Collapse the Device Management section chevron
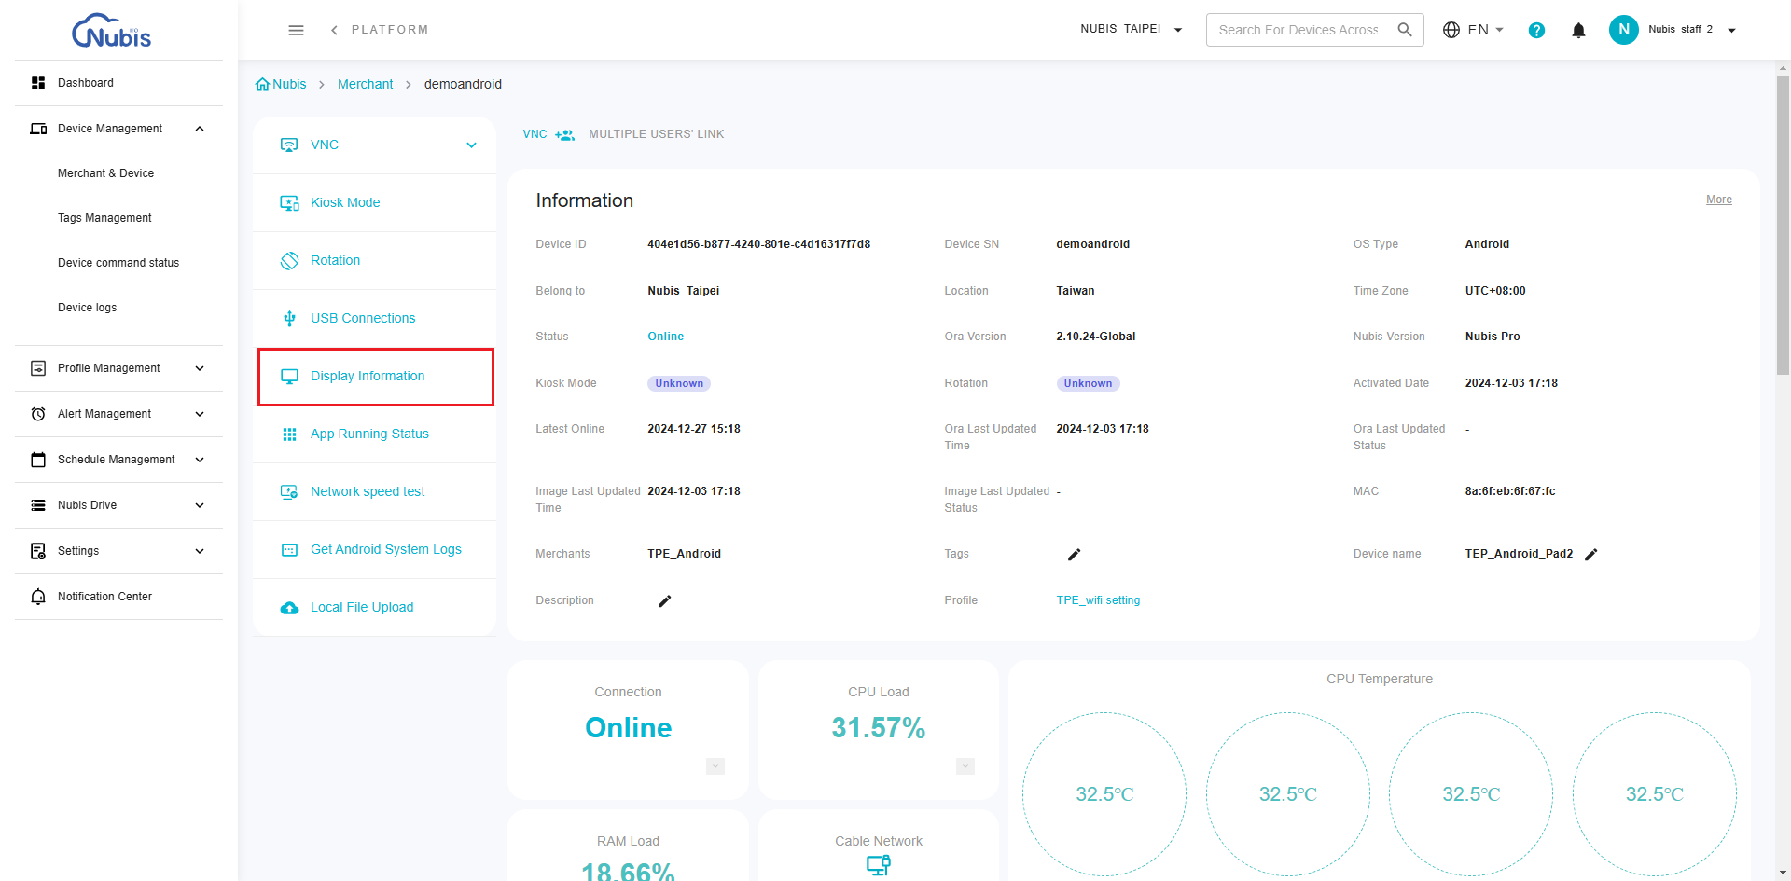Viewport: 1791px width, 881px height. (200, 129)
